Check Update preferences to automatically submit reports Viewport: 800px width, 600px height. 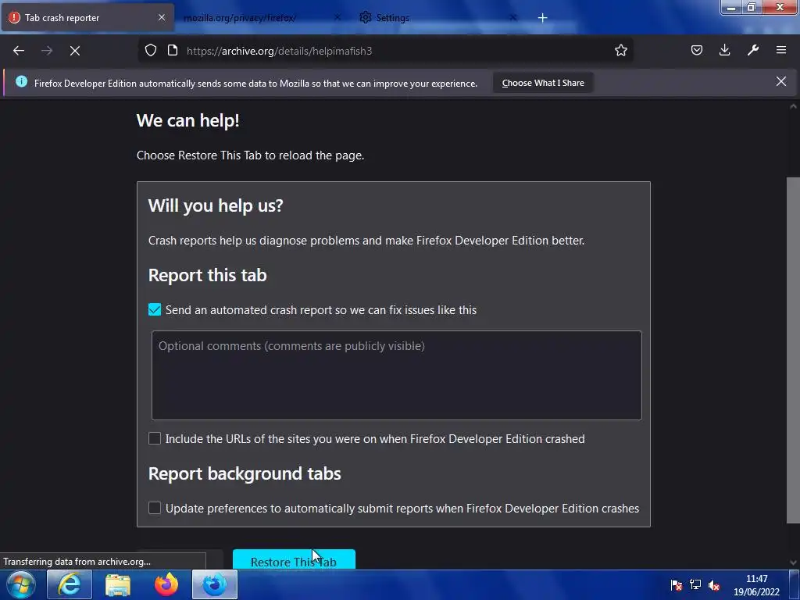(x=155, y=508)
